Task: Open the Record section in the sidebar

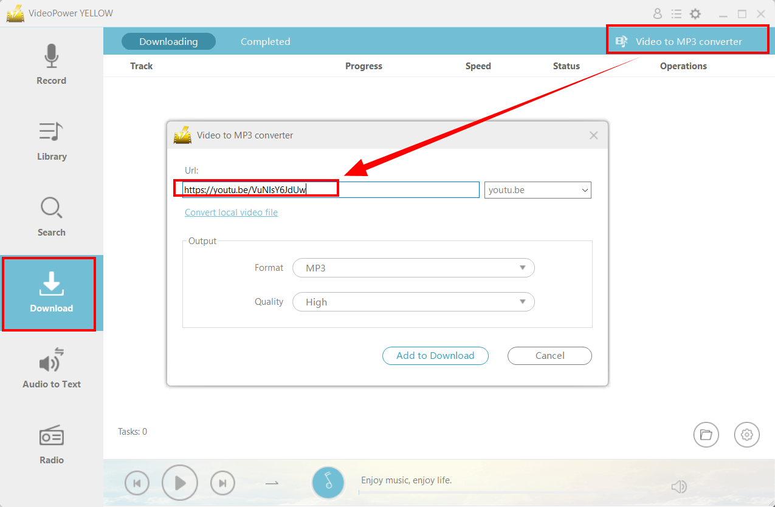Action: 51,65
